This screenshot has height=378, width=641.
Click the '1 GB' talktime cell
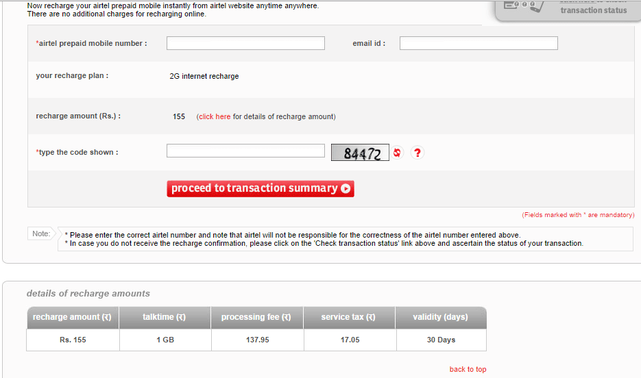(x=165, y=340)
